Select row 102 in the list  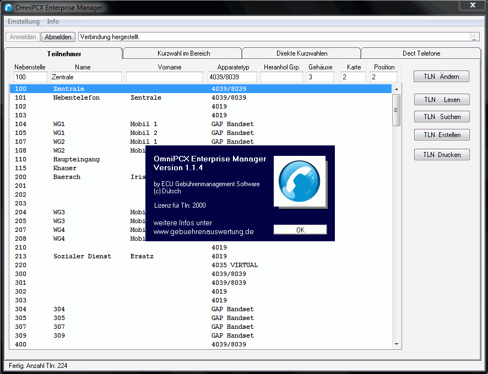(200, 106)
